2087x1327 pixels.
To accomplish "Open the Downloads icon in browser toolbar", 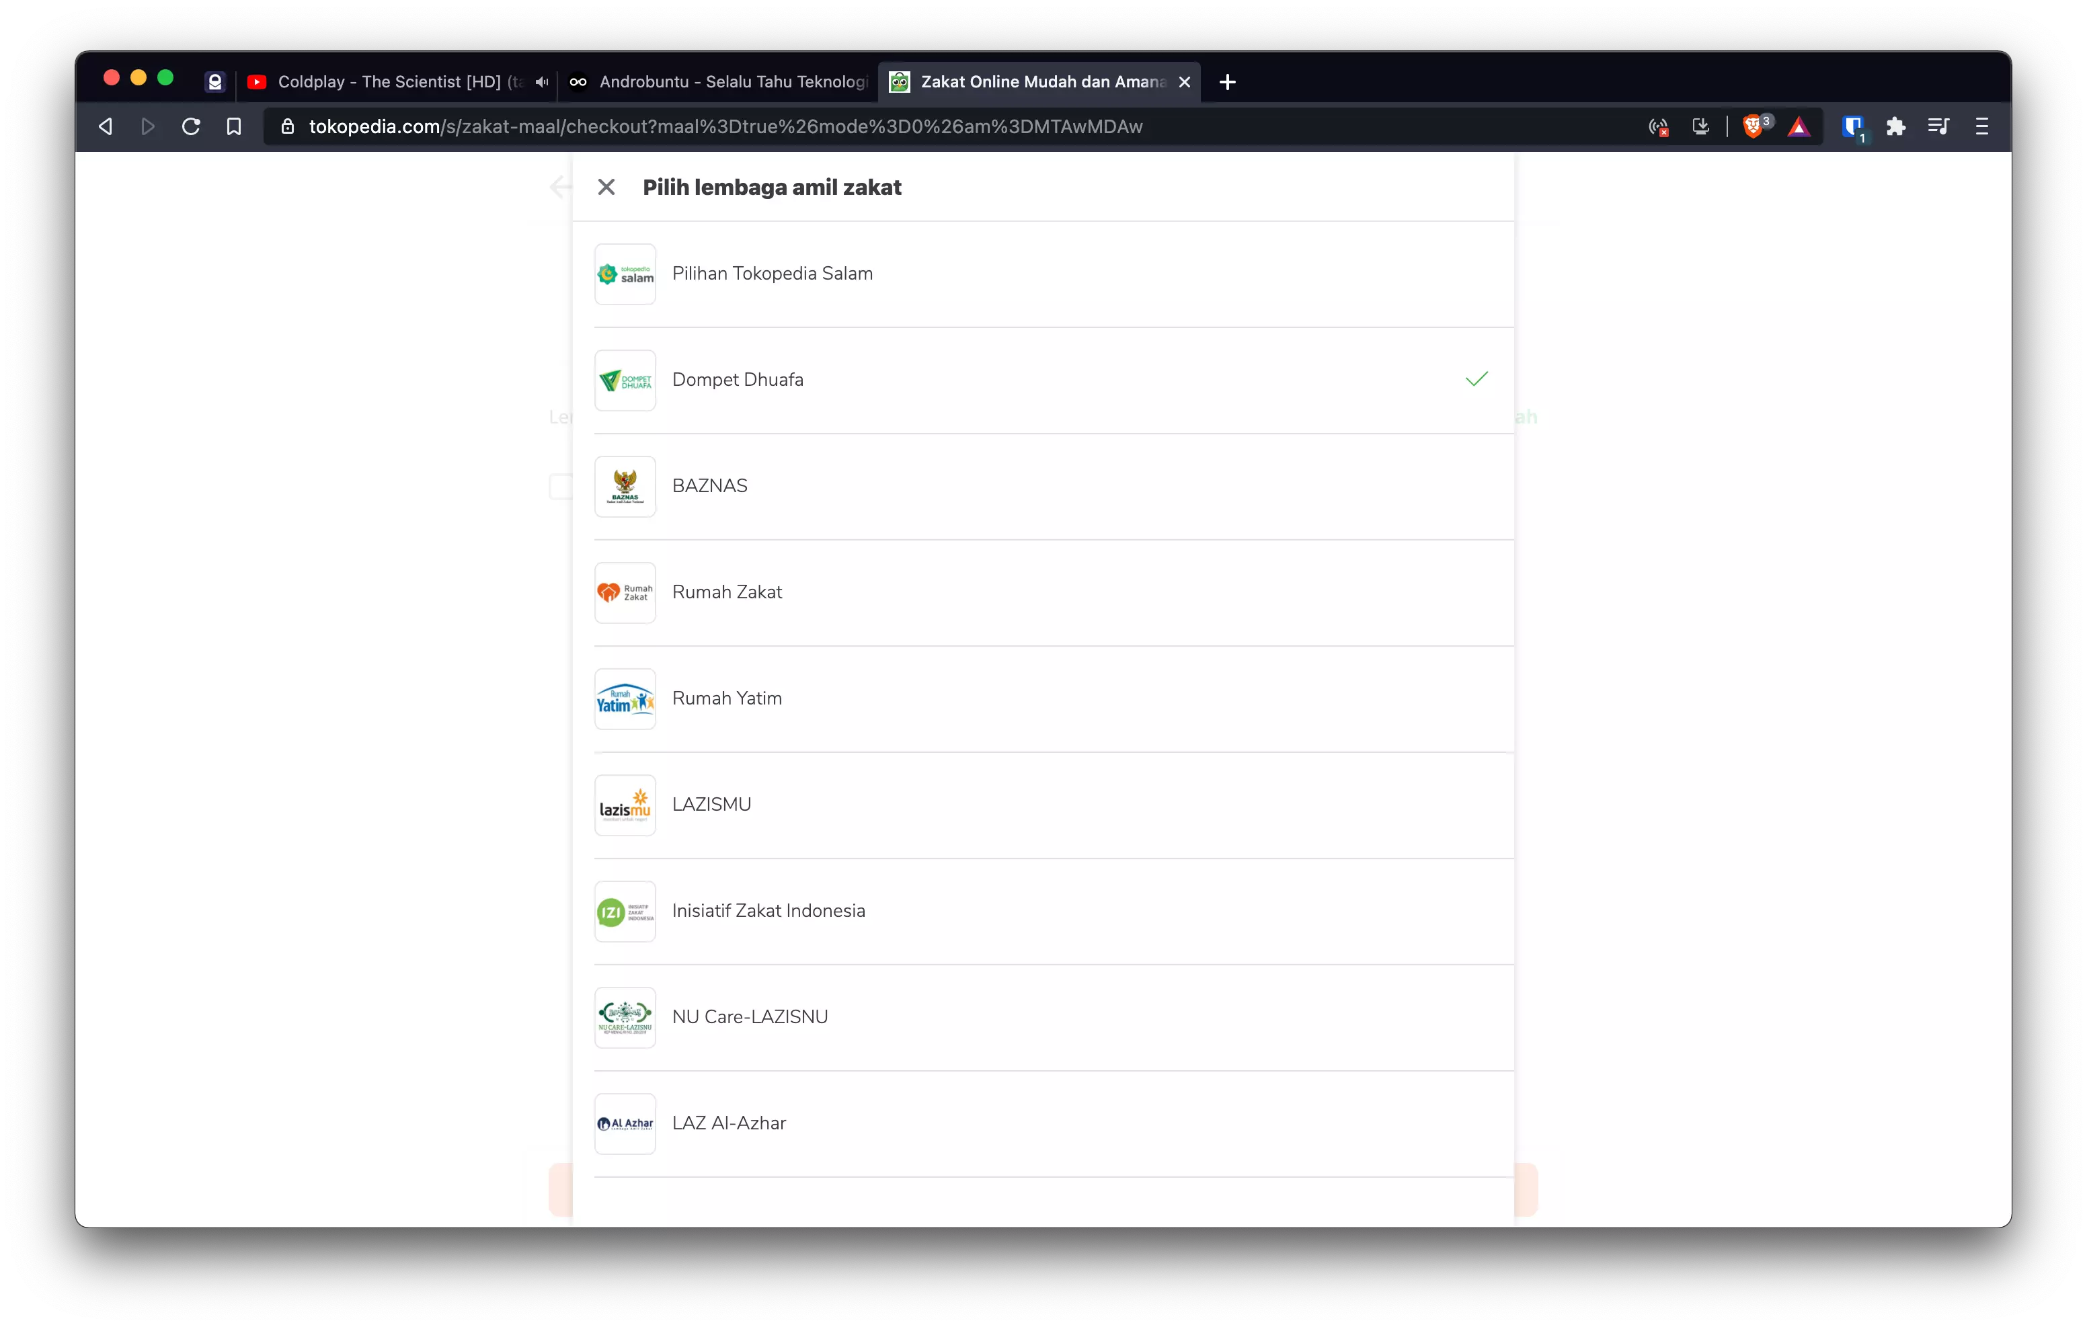I will click(1700, 126).
